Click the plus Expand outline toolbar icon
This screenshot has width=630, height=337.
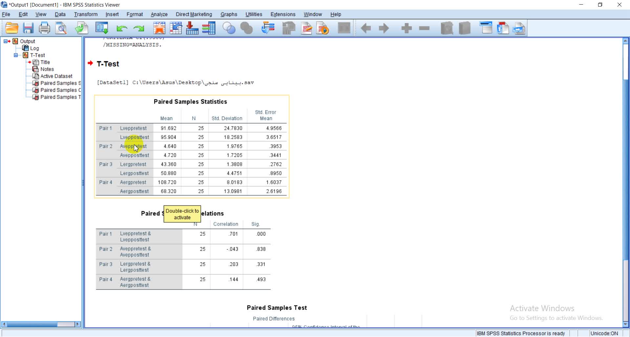[x=406, y=28]
